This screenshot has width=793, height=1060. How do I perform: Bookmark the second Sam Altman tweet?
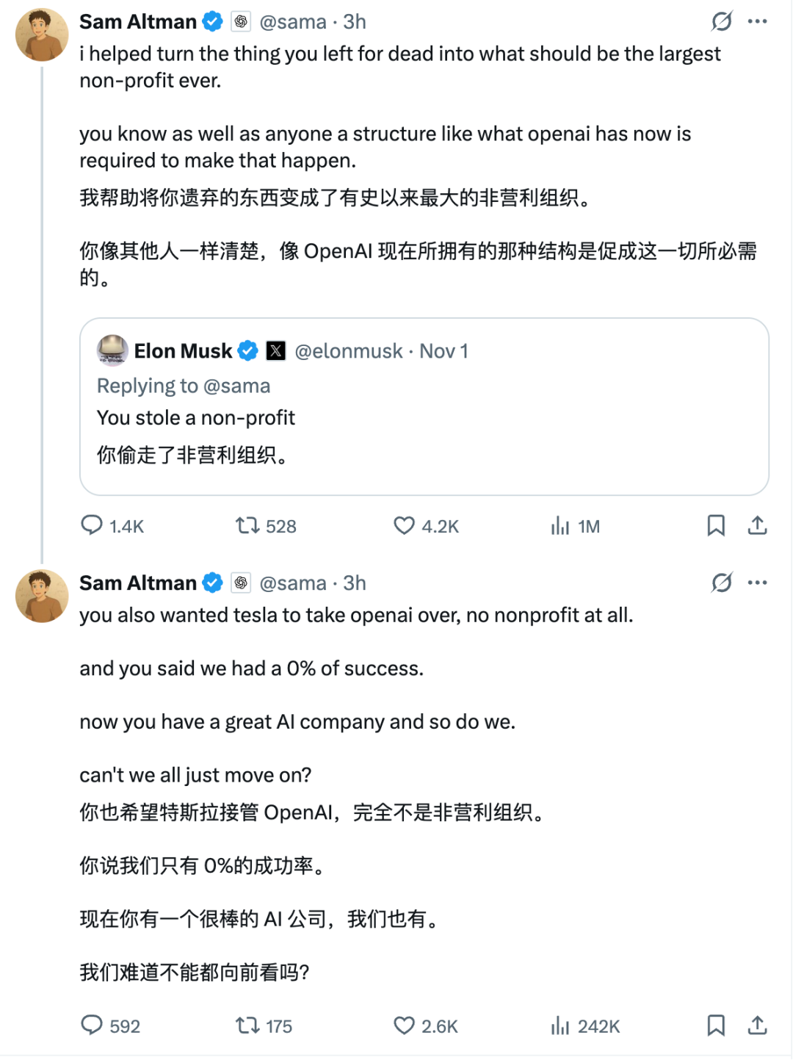point(716,1025)
